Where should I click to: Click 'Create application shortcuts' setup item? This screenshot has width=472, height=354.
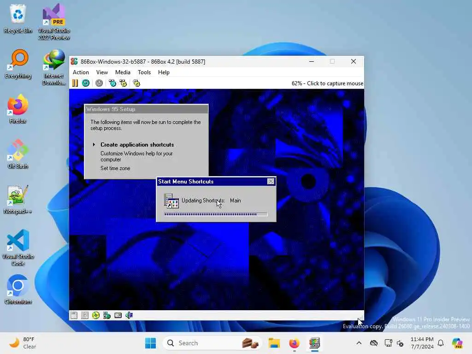click(x=137, y=144)
